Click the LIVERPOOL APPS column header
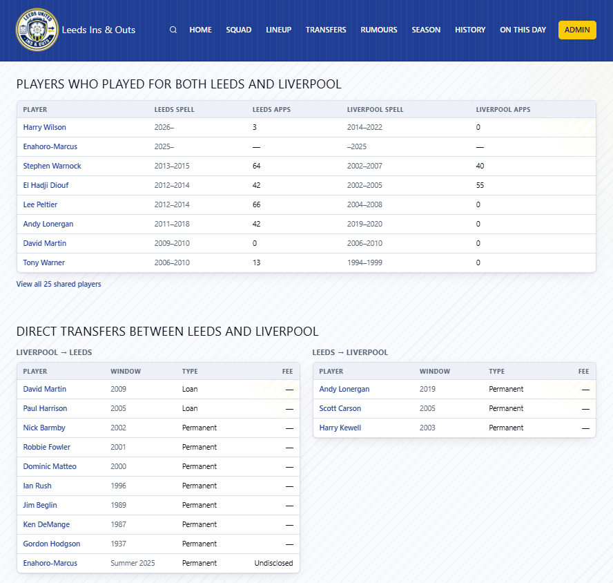The width and height of the screenshot is (613, 583). click(503, 110)
